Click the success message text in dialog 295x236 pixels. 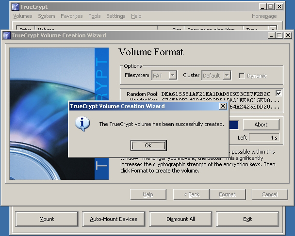point(162,124)
